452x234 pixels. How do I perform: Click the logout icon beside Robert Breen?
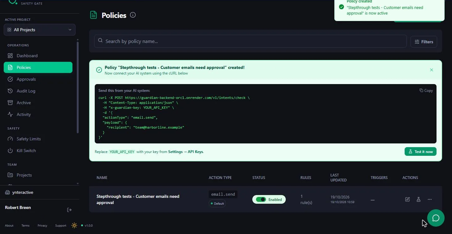click(x=69, y=210)
